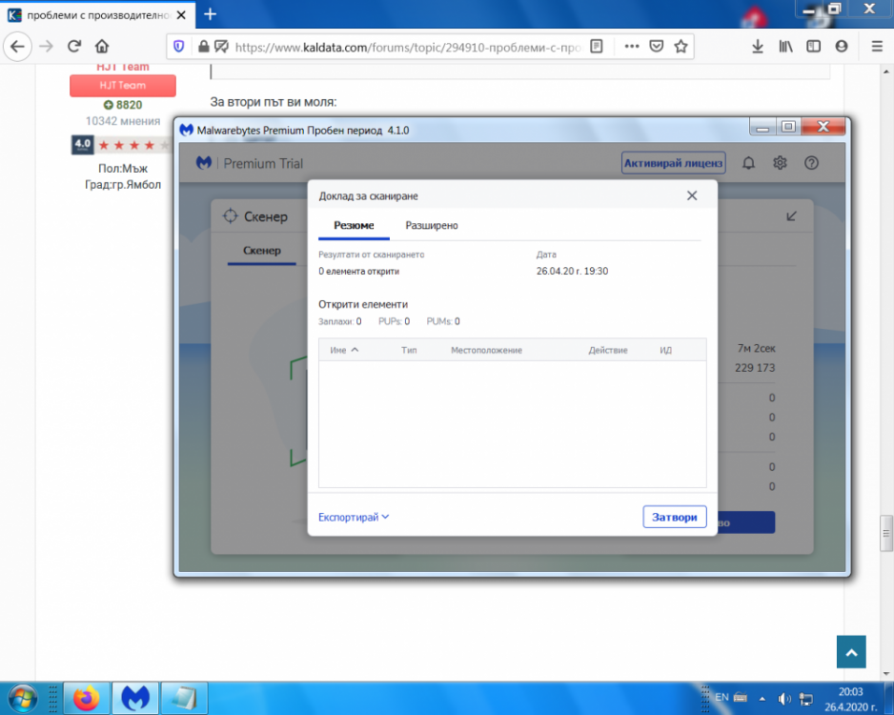Click the date value 26.04.20 г. 19:30
This screenshot has width=894, height=715.
pyautogui.click(x=572, y=272)
